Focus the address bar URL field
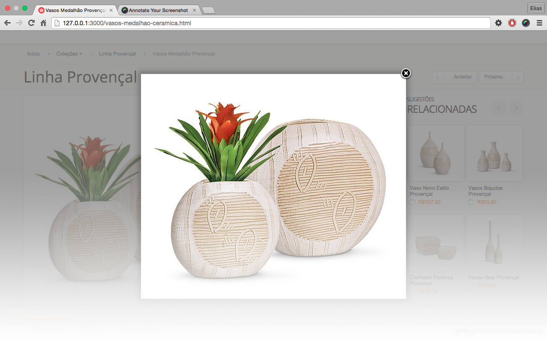The height and width of the screenshot is (342, 547). pos(271,23)
